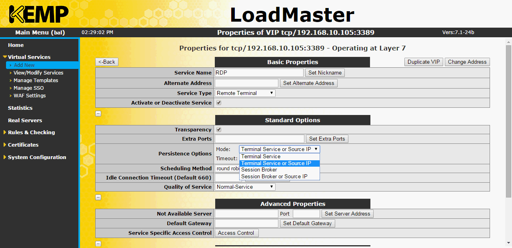The width and height of the screenshot is (512, 248).
Task: Open WAF Settings
Action: tap(30, 96)
